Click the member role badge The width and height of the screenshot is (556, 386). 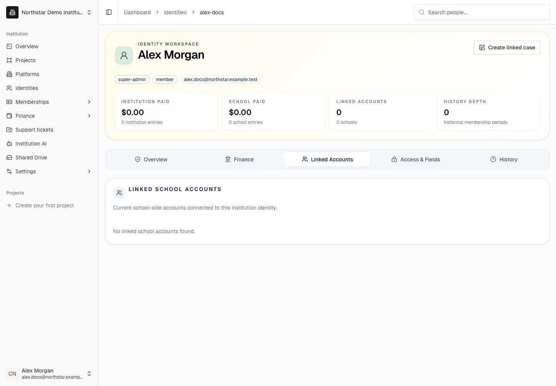165,80
